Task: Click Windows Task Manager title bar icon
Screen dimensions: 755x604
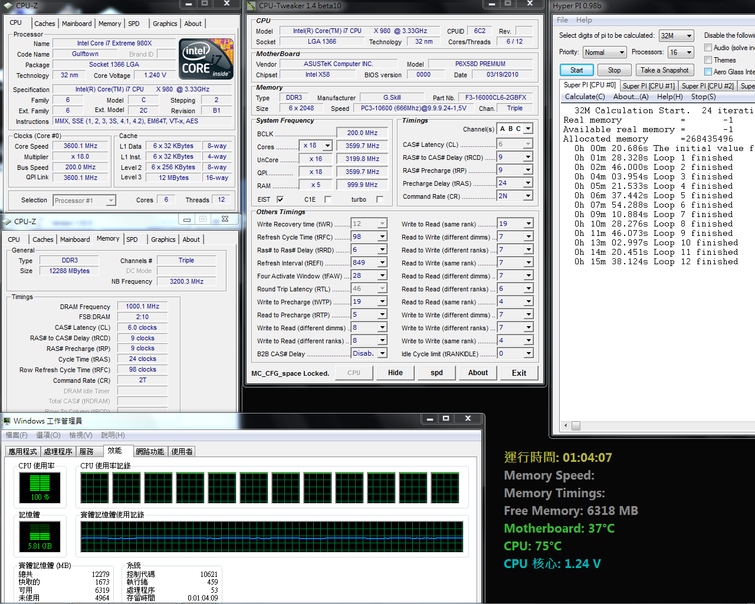Action: 7,421
